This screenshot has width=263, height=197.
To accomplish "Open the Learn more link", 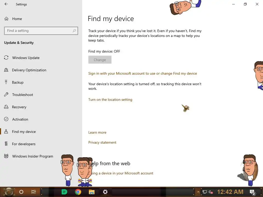I will (97, 133).
